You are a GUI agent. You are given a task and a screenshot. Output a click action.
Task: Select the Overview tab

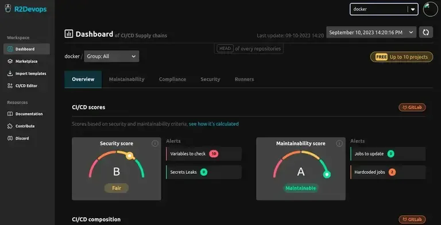point(83,79)
